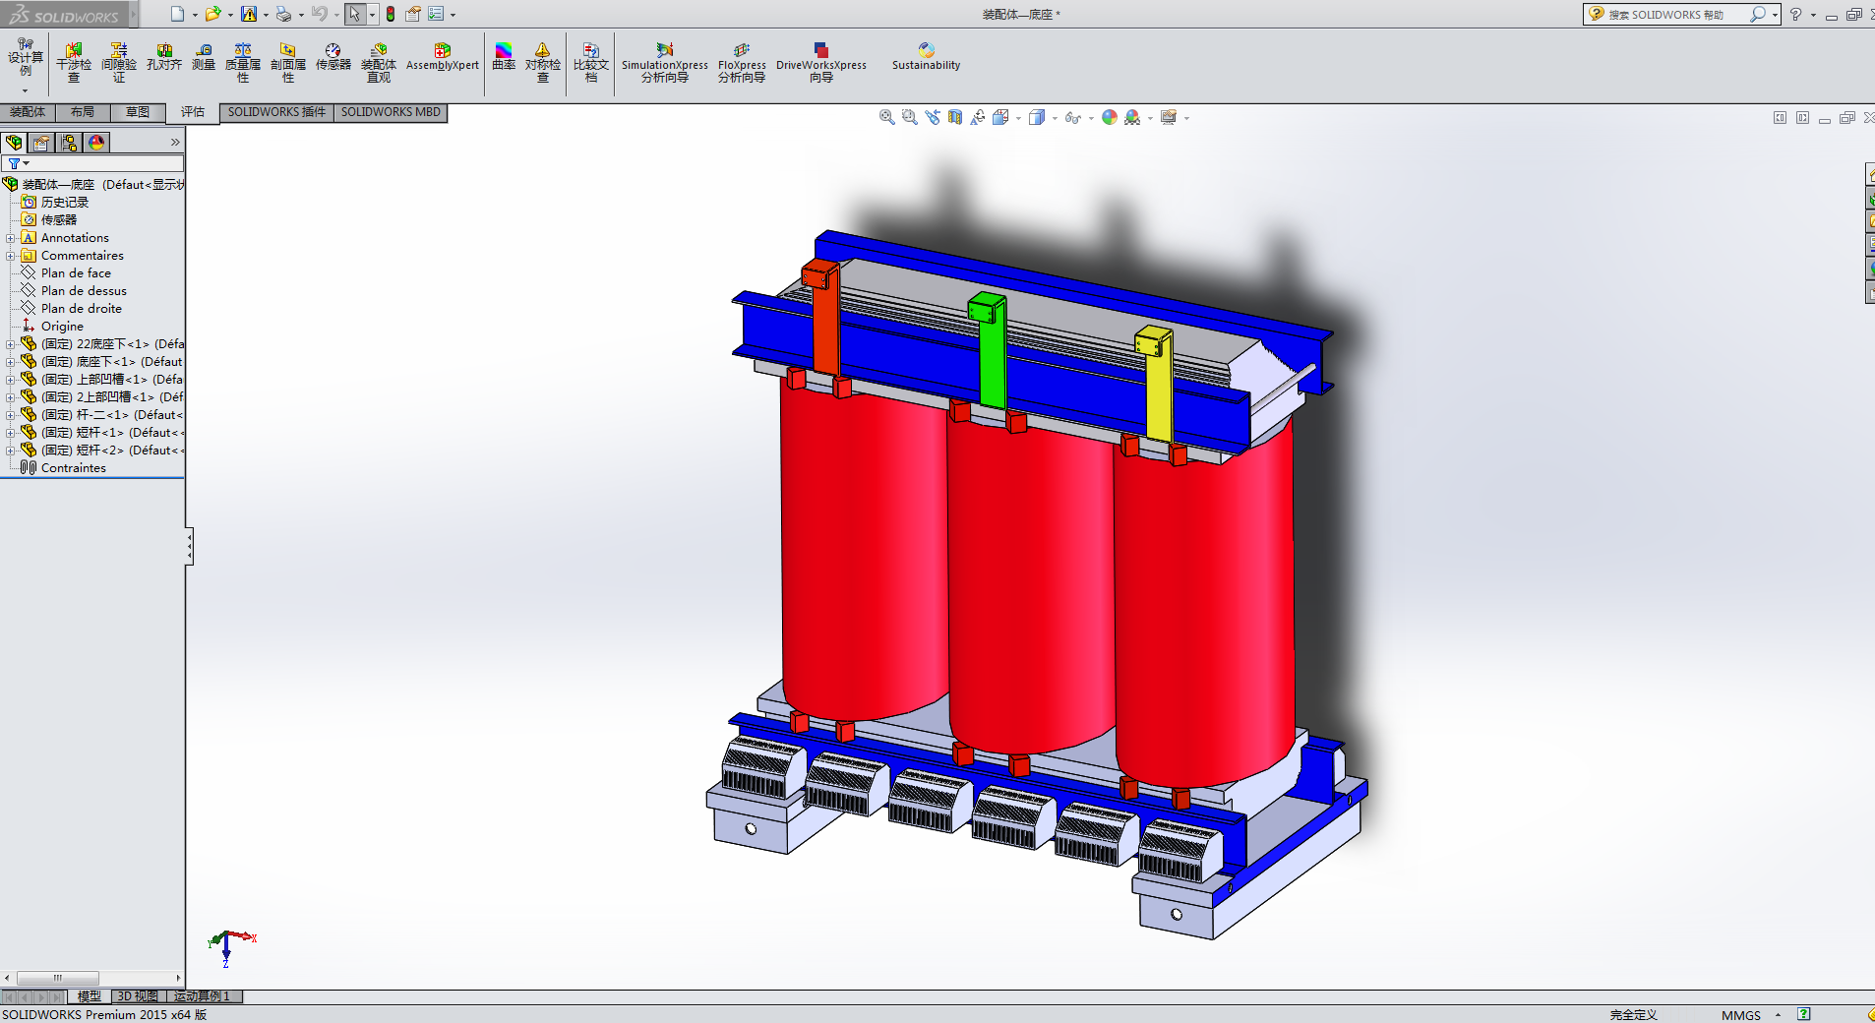Click the Section View icon
The width and height of the screenshot is (1875, 1023).
tap(955, 117)
